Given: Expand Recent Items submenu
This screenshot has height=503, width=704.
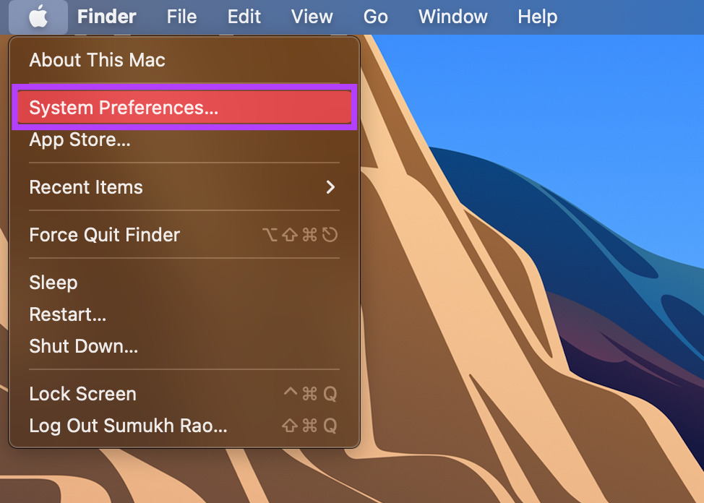Looking at the screenshot, I should coord(184,187).
